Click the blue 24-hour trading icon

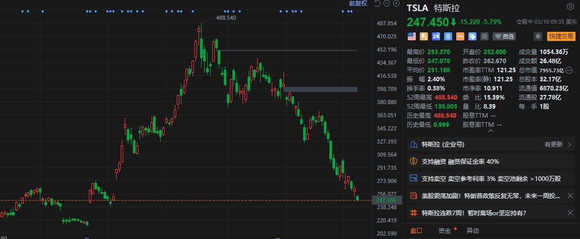tap(436, 36)
